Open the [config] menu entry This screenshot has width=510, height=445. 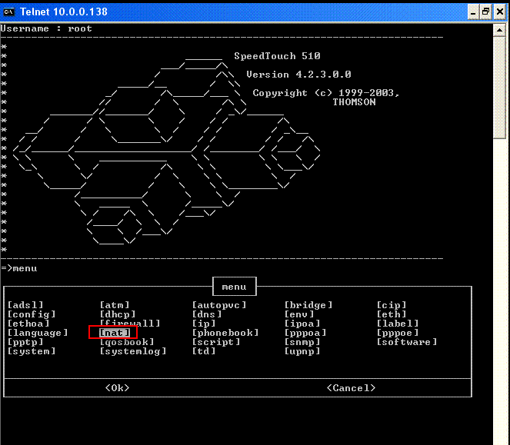click(32, 314)
